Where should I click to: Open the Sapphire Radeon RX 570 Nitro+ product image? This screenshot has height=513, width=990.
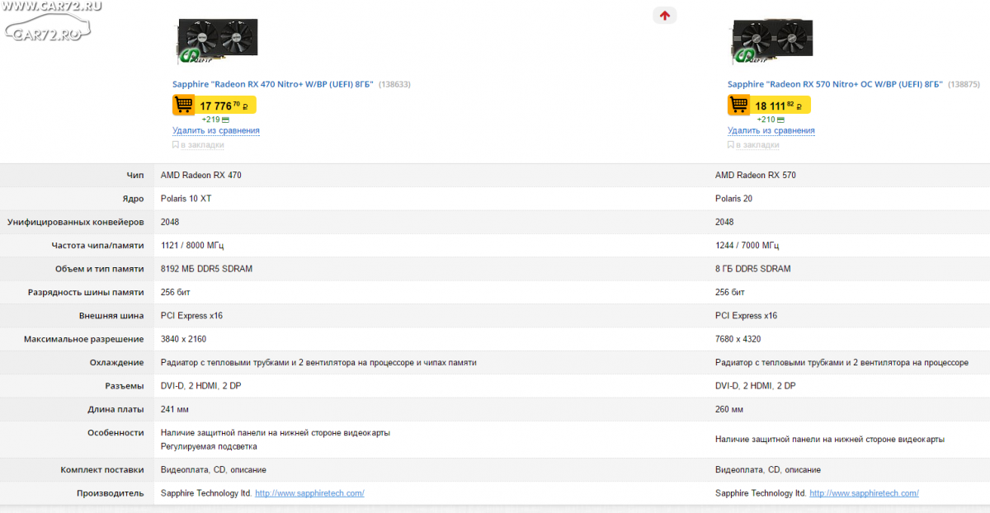tap(772, 41)
